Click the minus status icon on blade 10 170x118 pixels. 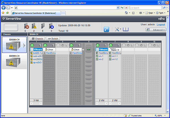click(154, 45)
